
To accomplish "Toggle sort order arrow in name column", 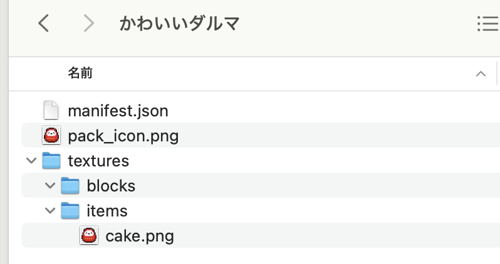I will coord(481,74).
